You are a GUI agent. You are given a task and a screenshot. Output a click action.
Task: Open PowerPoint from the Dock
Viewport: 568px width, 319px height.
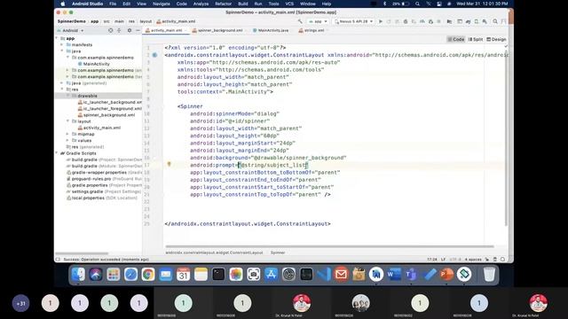pos(446,275)
